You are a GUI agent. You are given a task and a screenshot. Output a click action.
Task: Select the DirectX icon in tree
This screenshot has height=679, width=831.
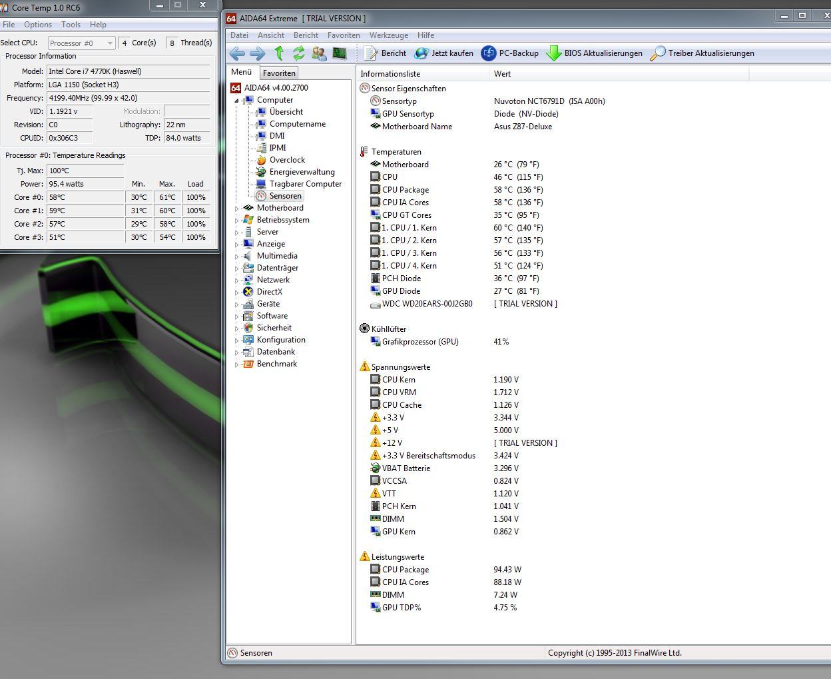[x=248, y=292]
